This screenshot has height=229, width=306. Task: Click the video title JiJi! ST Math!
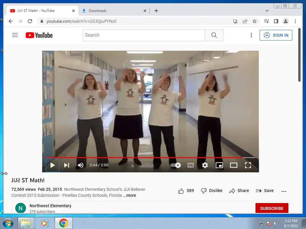tap(28, 180)
